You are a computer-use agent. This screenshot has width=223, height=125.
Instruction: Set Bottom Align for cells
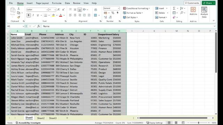pyautogui.click(x=80, y=9)
